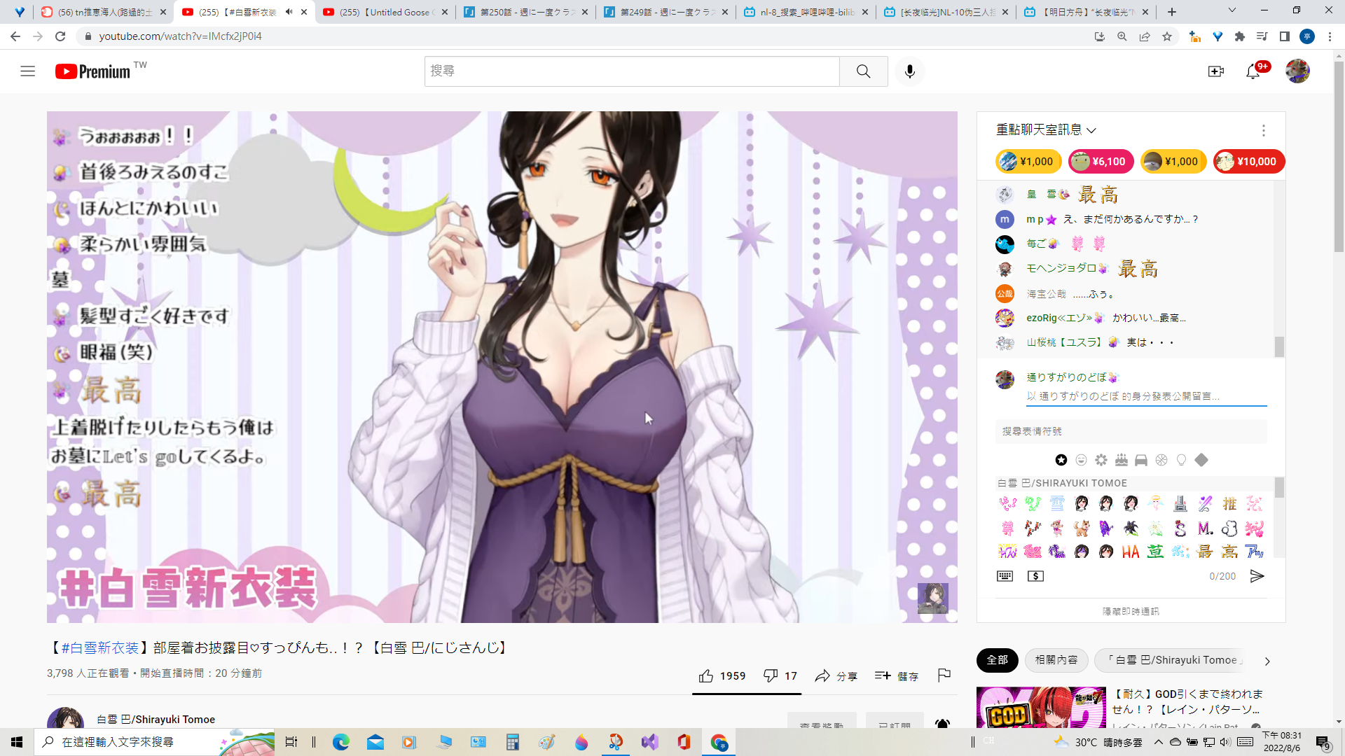The height and width of the screenshot is (756, 1345).
Task: Switch to 第250話 tab
Action: tap(524, 12)
